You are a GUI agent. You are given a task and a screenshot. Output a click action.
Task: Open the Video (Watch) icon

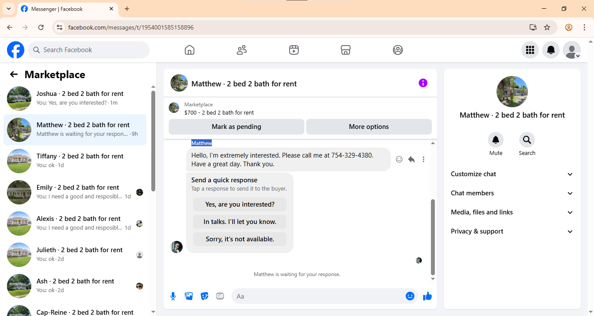294,50
